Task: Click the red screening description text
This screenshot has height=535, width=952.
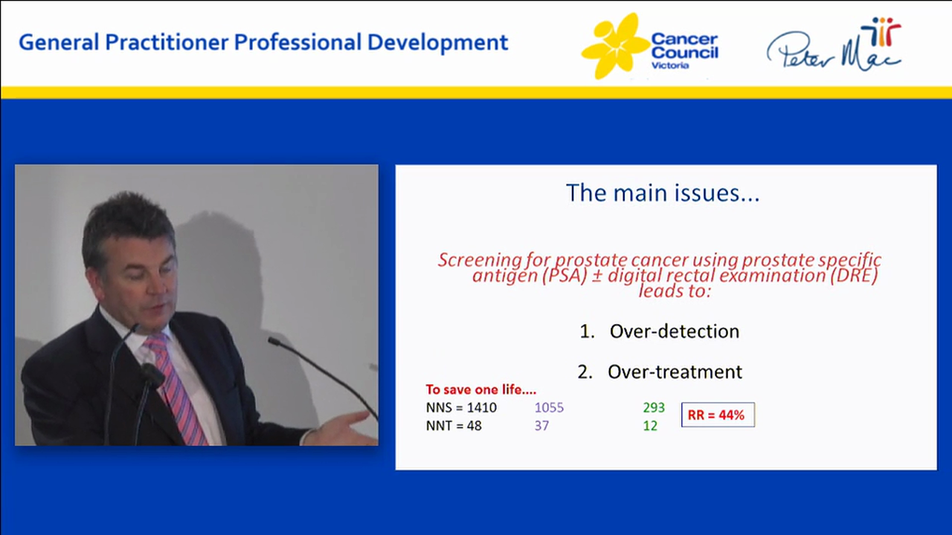Action: click(x=659, y=275)
